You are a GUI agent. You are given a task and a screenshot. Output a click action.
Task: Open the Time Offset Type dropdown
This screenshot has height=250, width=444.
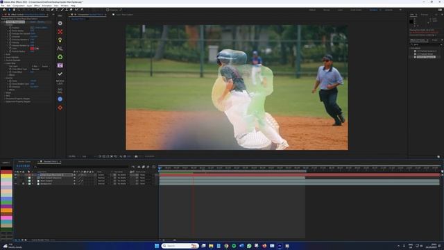[40, 69]
